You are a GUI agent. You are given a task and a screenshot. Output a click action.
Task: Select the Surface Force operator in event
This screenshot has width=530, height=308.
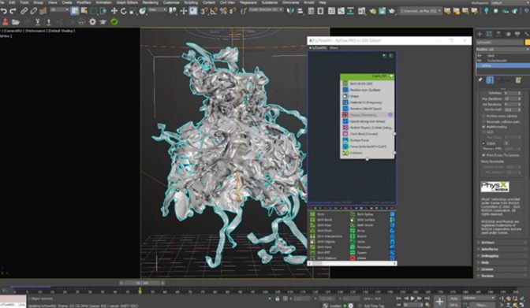point(367,140)
